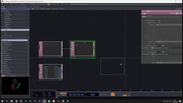Image resolution: width=183 pixels, height=103 pixels.
Task: Toggle lock flag on select1 node
Action: pos(73,47)
